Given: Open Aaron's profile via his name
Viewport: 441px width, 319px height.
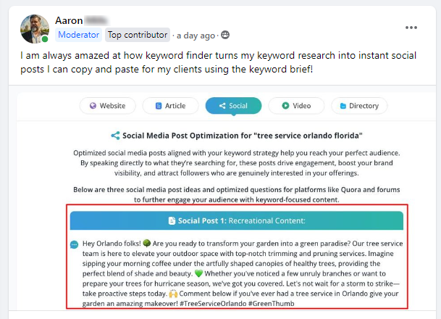Looking at the screenshot, I should tap(69, 20).
